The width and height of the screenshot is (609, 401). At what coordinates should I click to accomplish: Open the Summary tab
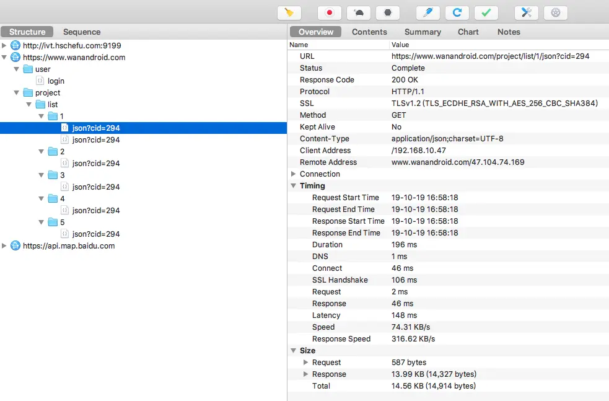click(423, 32)
